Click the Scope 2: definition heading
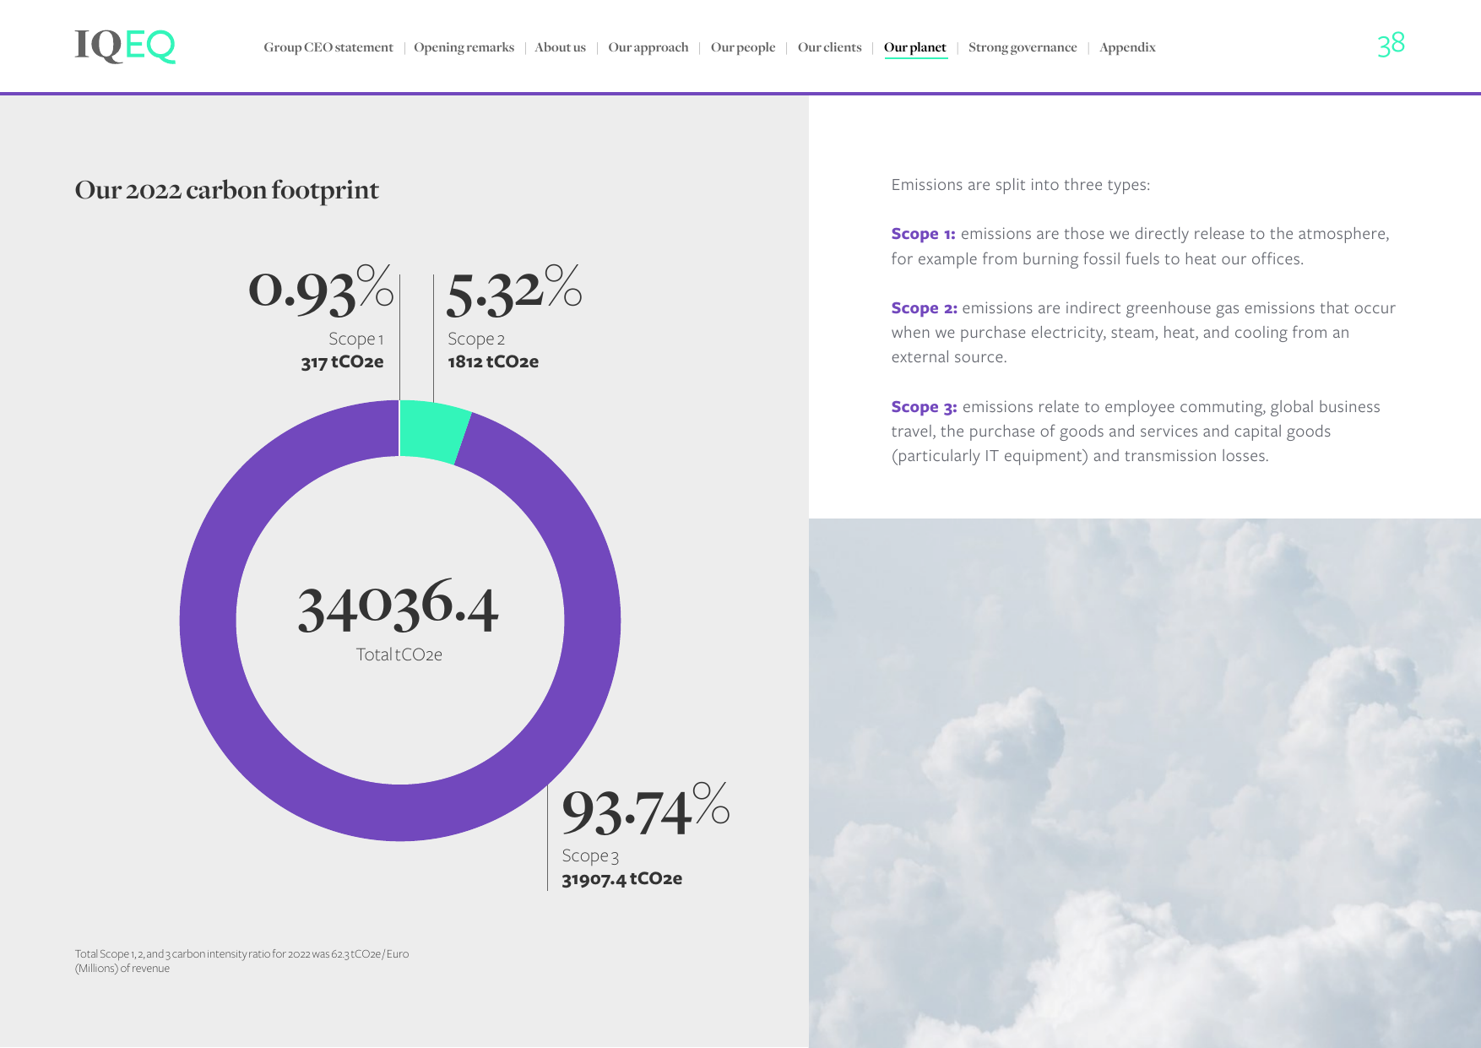The width and height of the screenshot is (1481, 1048). click(x=924, y=308)
